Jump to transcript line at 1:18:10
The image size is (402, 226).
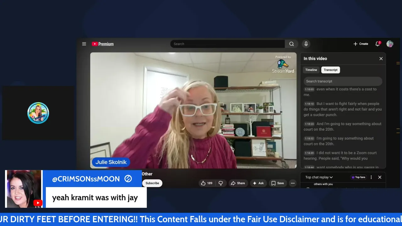coord(343,109)
